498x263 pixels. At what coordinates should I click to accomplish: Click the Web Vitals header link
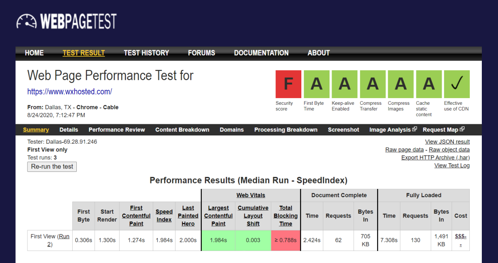tap(251, 195)
